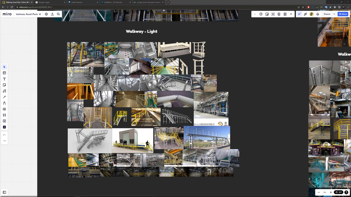Image resolution: width=351 pixels, height=197 pixels.
Task: Open a new browser tab
Action: click(x=168, y=2)
